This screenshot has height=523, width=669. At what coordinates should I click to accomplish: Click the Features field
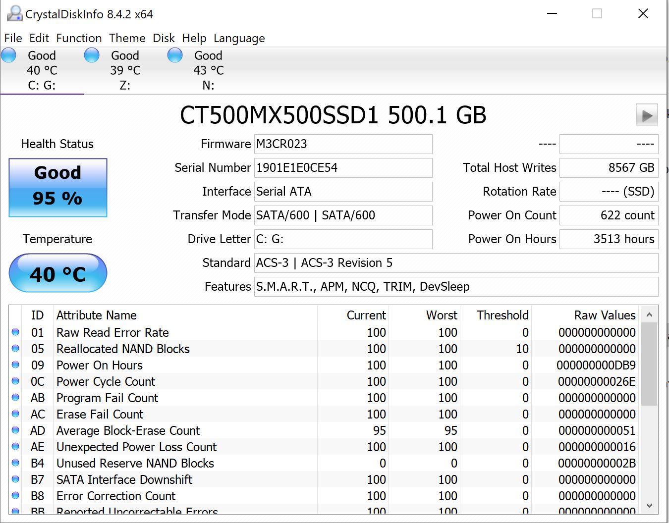[456, 287]
